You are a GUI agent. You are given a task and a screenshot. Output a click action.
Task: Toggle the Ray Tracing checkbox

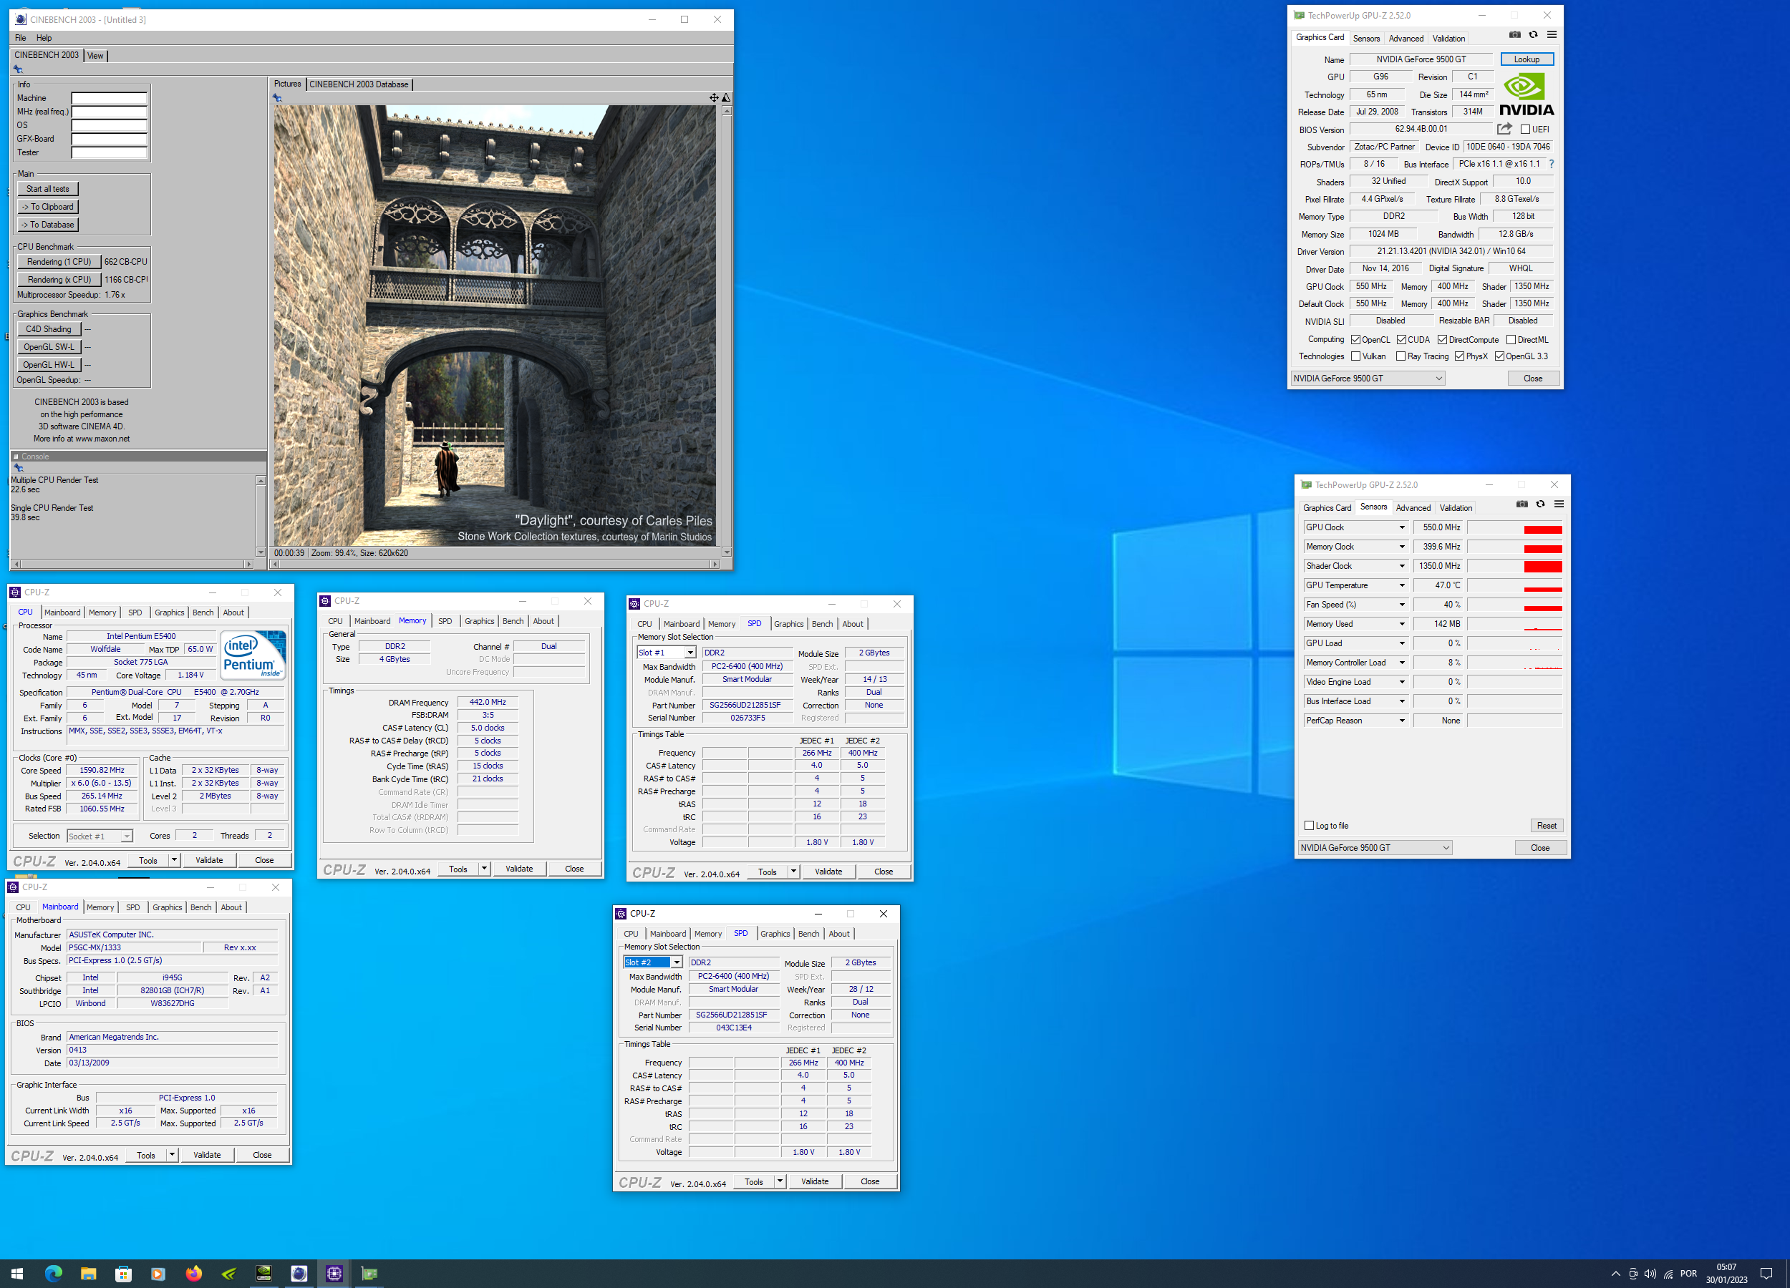pos(1401,356)
